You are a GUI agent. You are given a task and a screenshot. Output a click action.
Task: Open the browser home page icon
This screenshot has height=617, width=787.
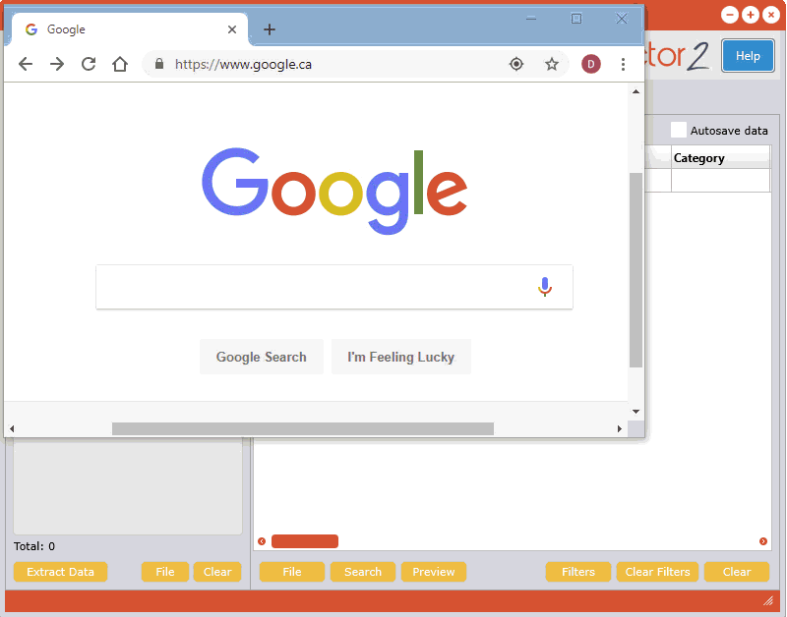tap(120, 64)
